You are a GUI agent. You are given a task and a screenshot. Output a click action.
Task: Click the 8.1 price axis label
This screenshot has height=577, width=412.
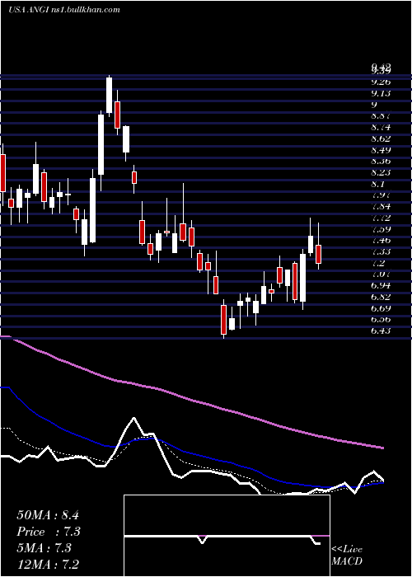click(x=377, y=184)
